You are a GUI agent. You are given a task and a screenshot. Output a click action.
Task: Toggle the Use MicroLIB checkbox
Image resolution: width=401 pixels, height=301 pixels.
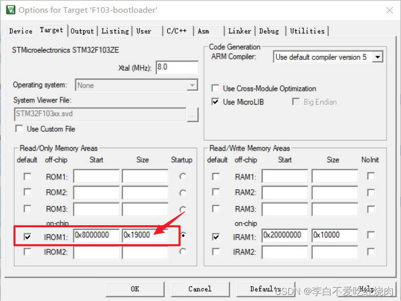click(215, 102)
